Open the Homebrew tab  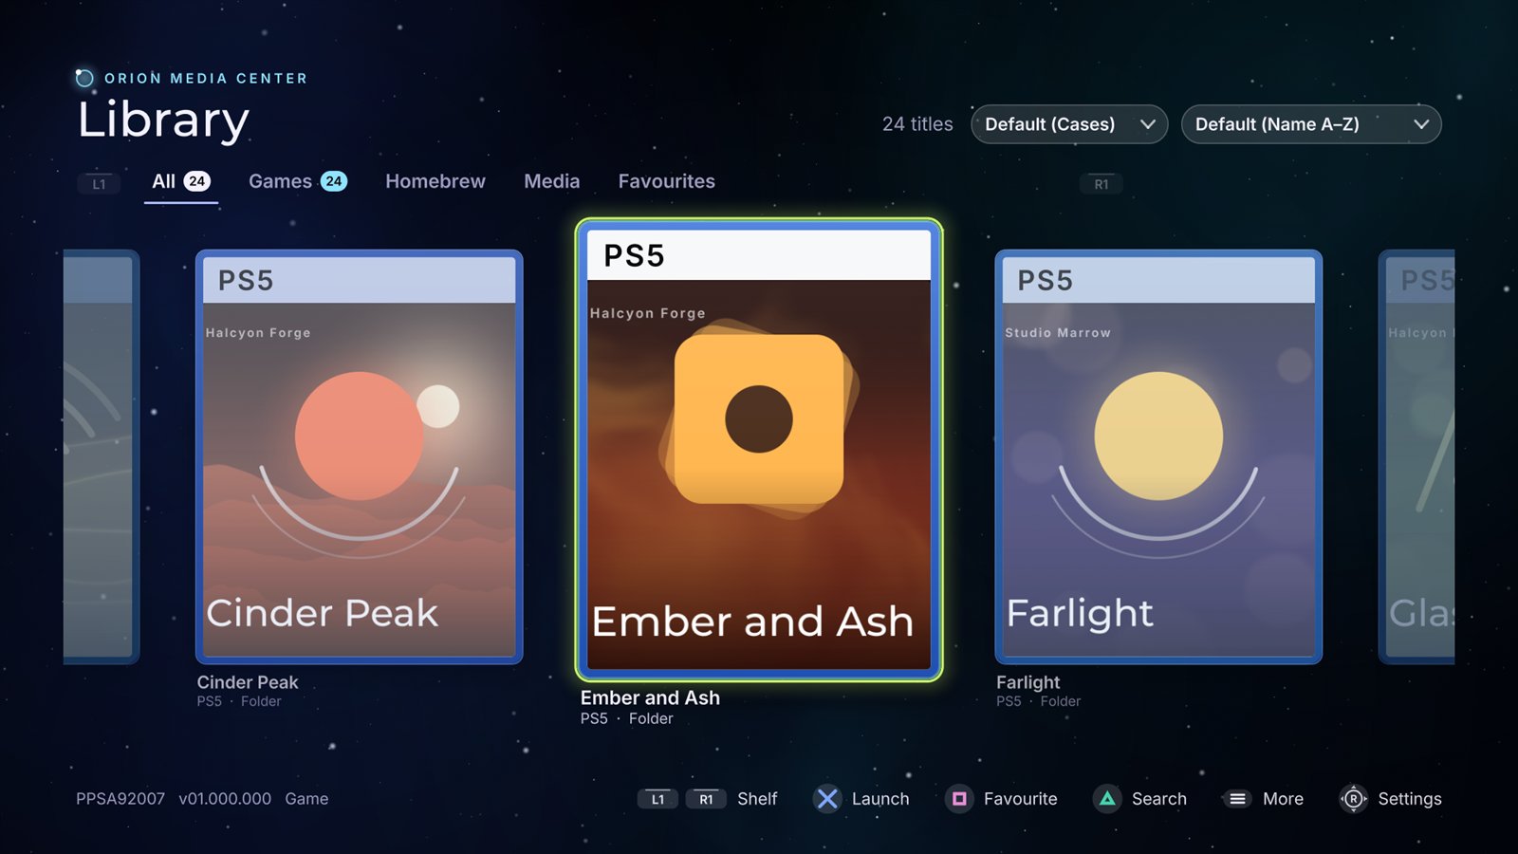(435, 181)
